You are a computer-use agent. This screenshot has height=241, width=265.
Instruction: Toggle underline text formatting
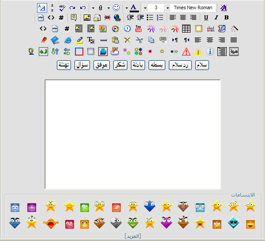206,18
